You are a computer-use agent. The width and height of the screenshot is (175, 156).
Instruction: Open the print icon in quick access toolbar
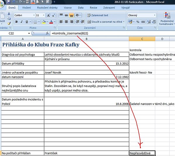(x=28, y=1)
